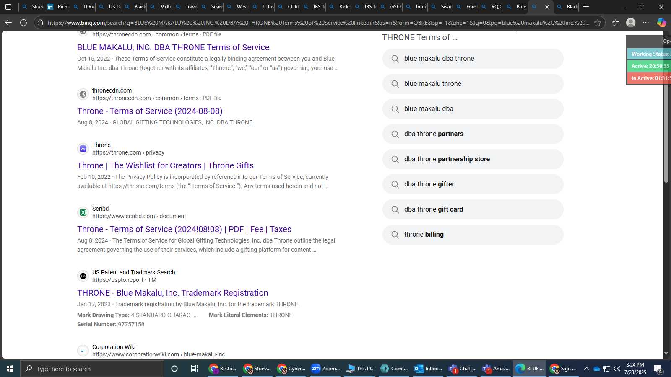Open Throne Wishlist for Creators link
This screenshot has height=377, width=671.
pyautogui.click(x=165, y=165)
